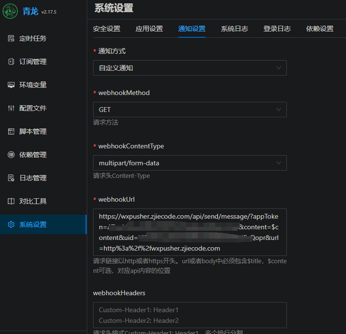Click the config files sliders icon
Image resolution: width=346 pixels, height=334 pixels.
click(x=11, y=108)
